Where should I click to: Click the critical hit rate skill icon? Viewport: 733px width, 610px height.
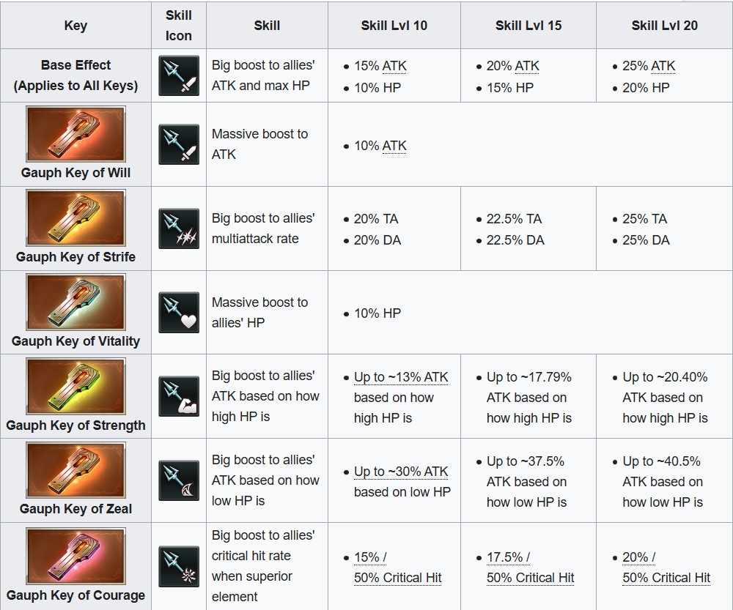179,567
